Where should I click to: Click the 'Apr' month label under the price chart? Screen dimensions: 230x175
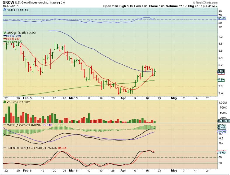pos(123,98)
